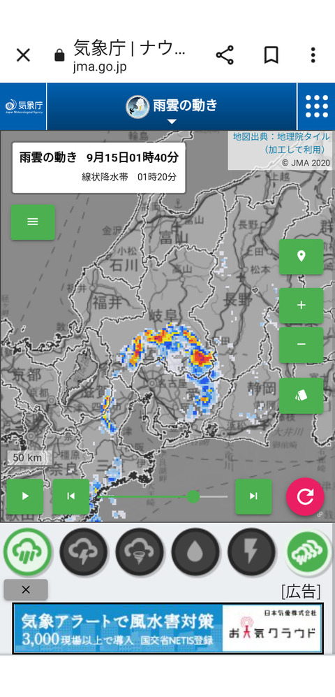Close the advertisement with X button
Viewport: 335px width, 697px height.
click(x=26, y=590)
